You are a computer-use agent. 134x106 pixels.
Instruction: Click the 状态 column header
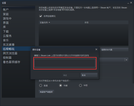(106, 23)
